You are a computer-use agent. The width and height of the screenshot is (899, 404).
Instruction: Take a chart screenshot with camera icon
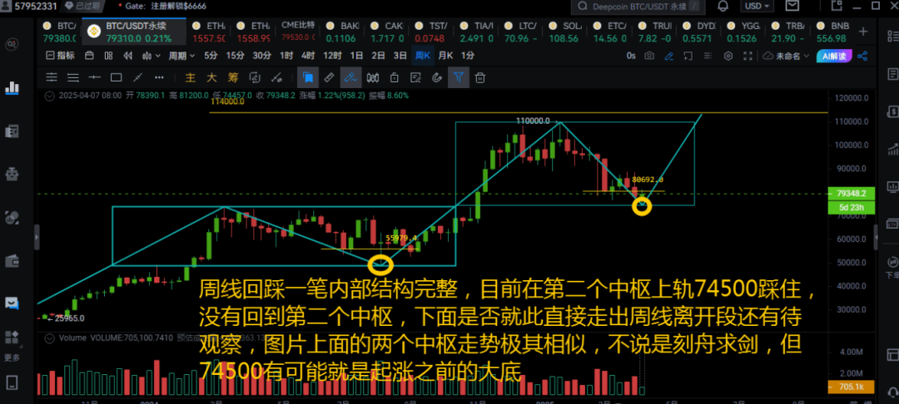649,56
